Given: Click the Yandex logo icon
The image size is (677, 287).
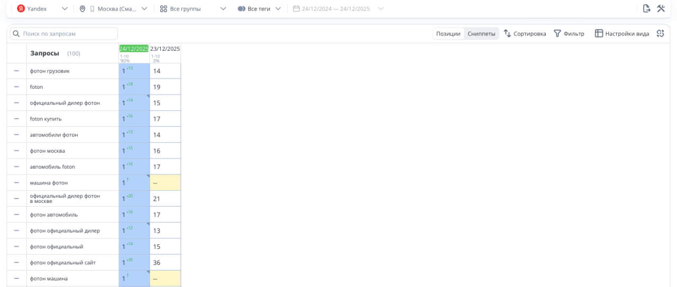Looking at the screenshot, I should point(21,8).
